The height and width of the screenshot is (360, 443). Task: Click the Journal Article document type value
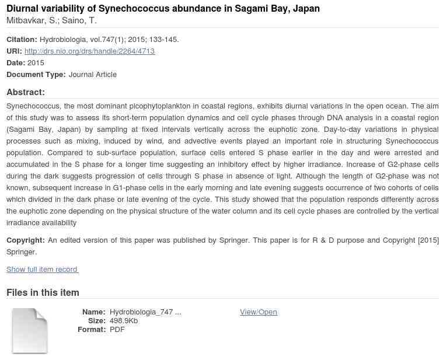click(92, 75)
